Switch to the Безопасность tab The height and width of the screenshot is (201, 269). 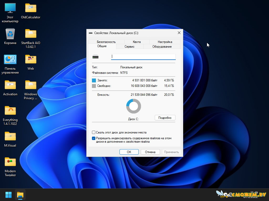[x=106, y=42]
